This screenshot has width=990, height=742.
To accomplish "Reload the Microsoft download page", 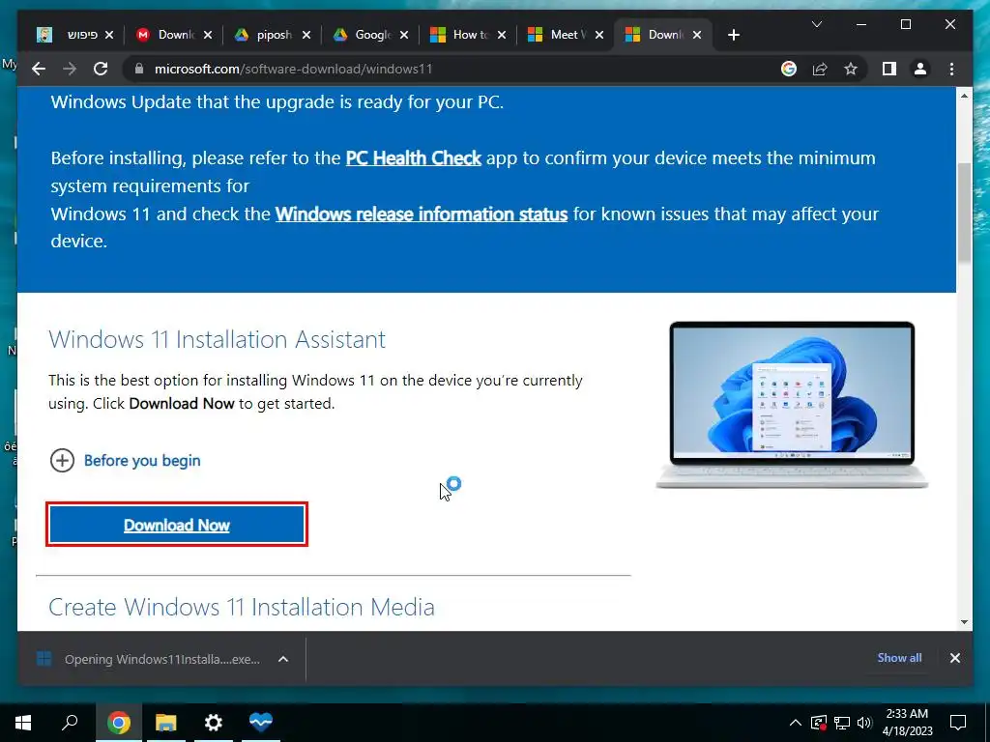I will [x=101, y=69].
